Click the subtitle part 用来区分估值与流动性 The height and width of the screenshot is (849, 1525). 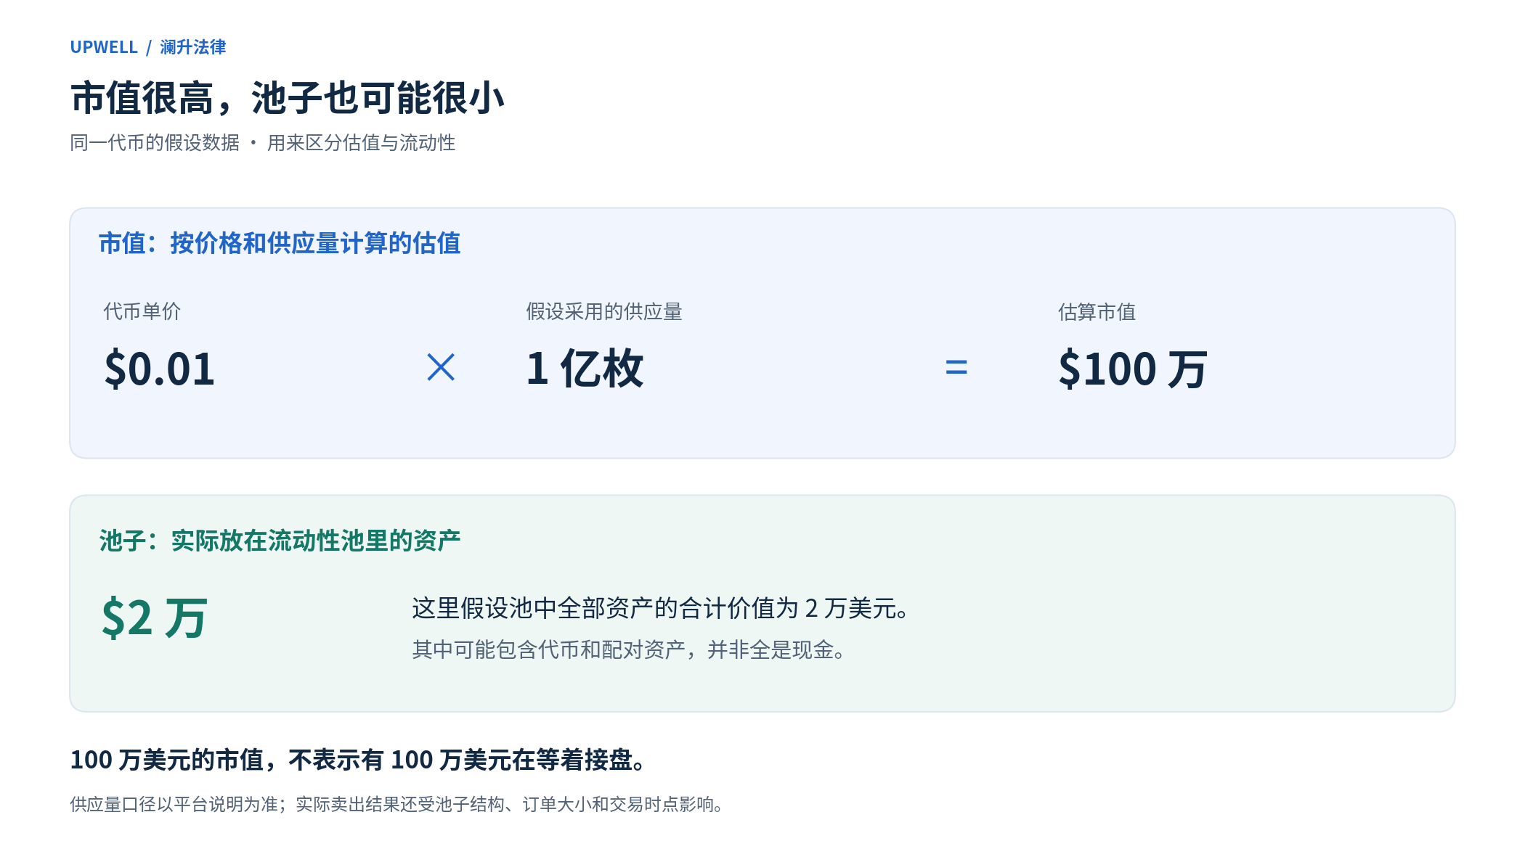pyautogui.click(x=362, y=143)
